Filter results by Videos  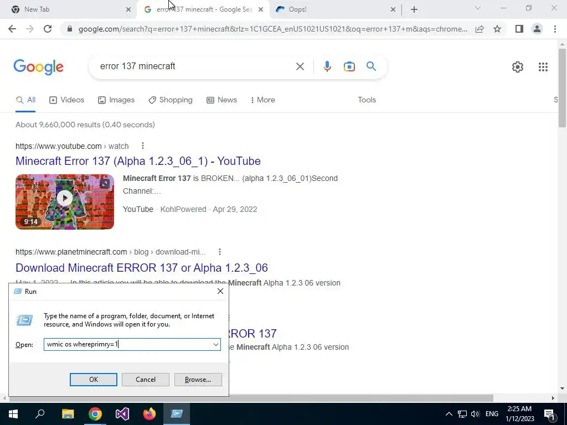[x=66, y=100]
